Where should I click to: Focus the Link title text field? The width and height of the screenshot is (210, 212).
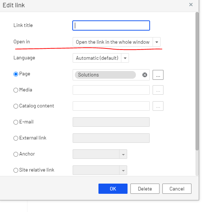tap(111, 25)
